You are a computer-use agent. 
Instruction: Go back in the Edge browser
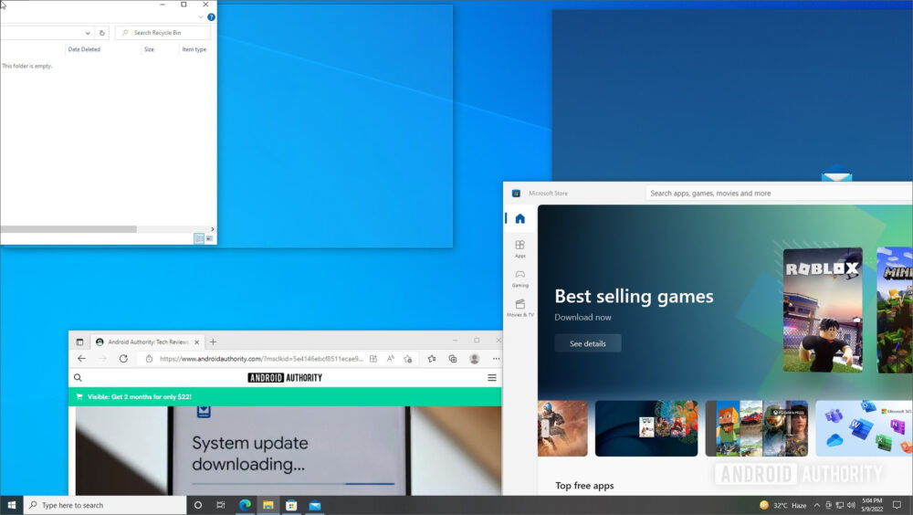81,359
